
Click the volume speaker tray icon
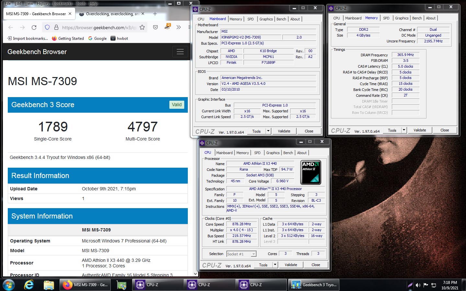point(418,285)
